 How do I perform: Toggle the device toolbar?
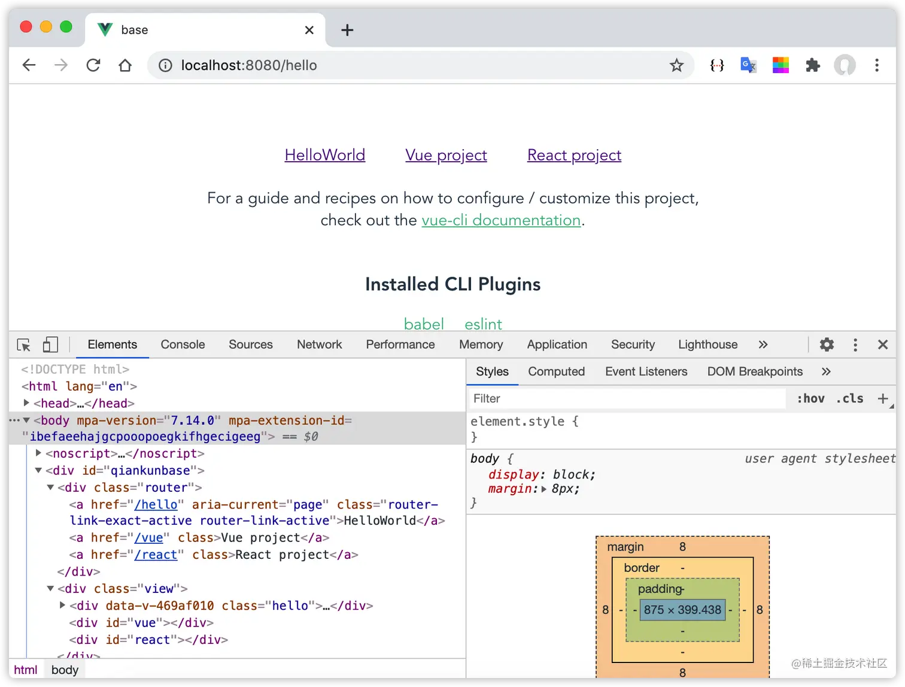50,345
